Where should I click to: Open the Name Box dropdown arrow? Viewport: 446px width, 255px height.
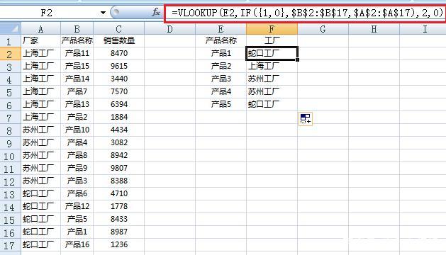pyautogui.click(x=103, y=13)
